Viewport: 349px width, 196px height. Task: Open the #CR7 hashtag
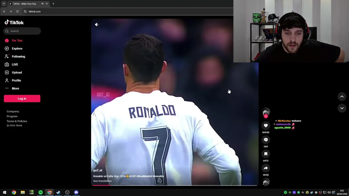click(x=132, y=176)
